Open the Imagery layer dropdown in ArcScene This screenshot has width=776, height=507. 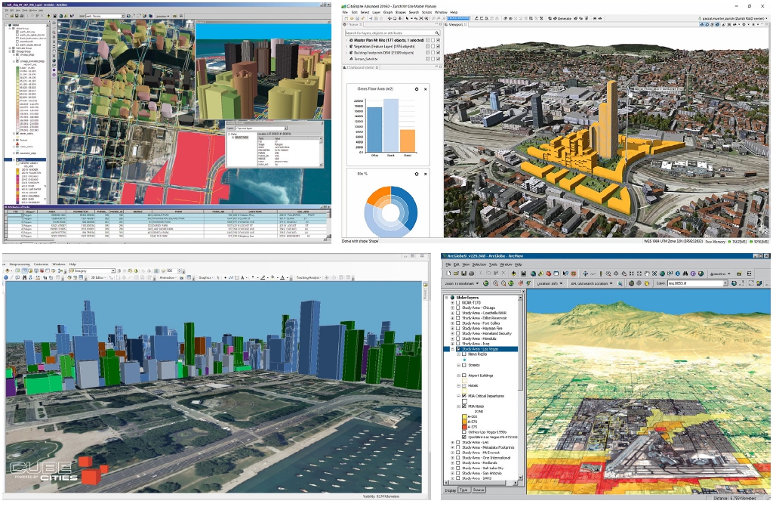tap(113, 271)
